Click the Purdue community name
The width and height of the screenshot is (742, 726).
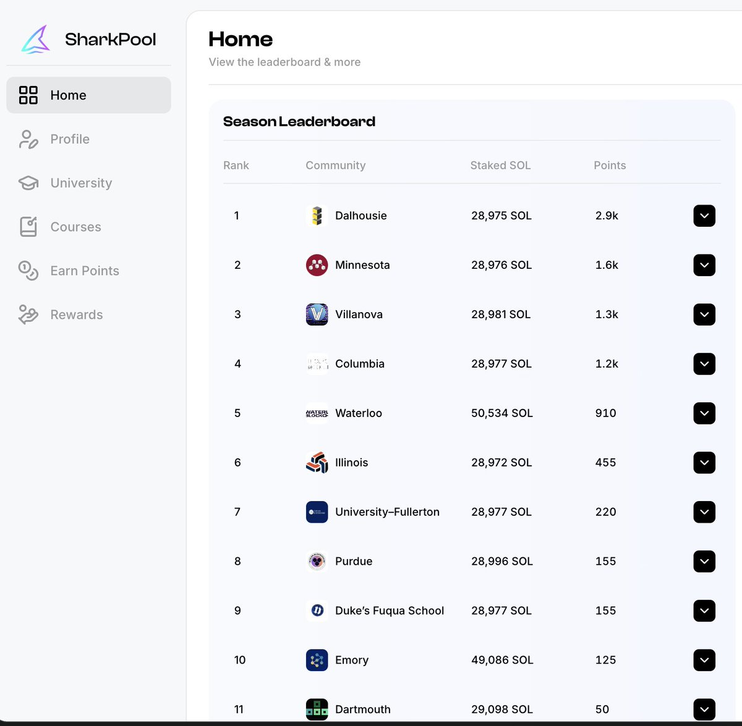[x=354, y=562]
